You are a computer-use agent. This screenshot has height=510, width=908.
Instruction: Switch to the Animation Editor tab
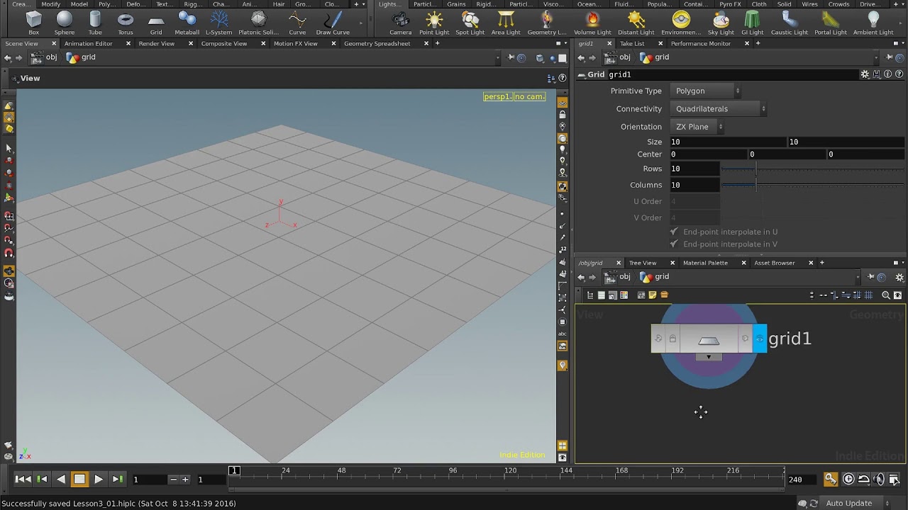tap(89, 43)
